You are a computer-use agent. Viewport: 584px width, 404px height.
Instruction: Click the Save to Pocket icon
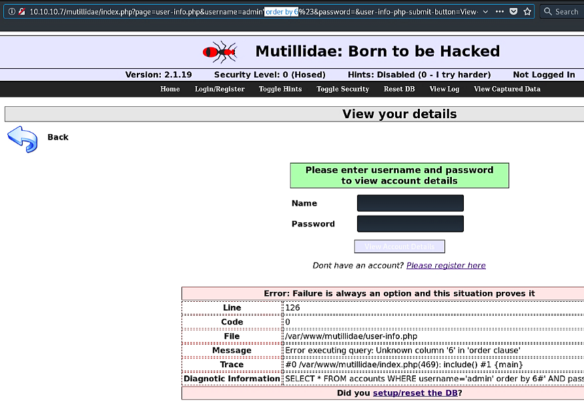(513, 11)
